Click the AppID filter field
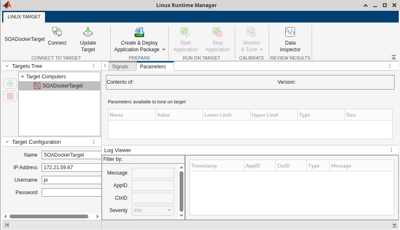Screen dimensions: 400x230 [x=153, y=185]
